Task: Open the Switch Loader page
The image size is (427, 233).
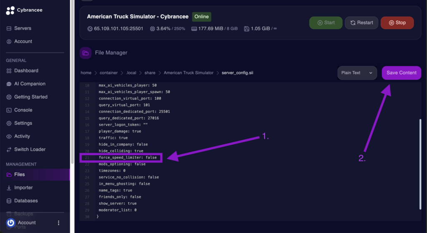Action: 30,149
